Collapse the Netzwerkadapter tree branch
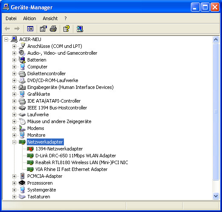The height and width of the screenshot is (212, 222). [x=14, y=142]
